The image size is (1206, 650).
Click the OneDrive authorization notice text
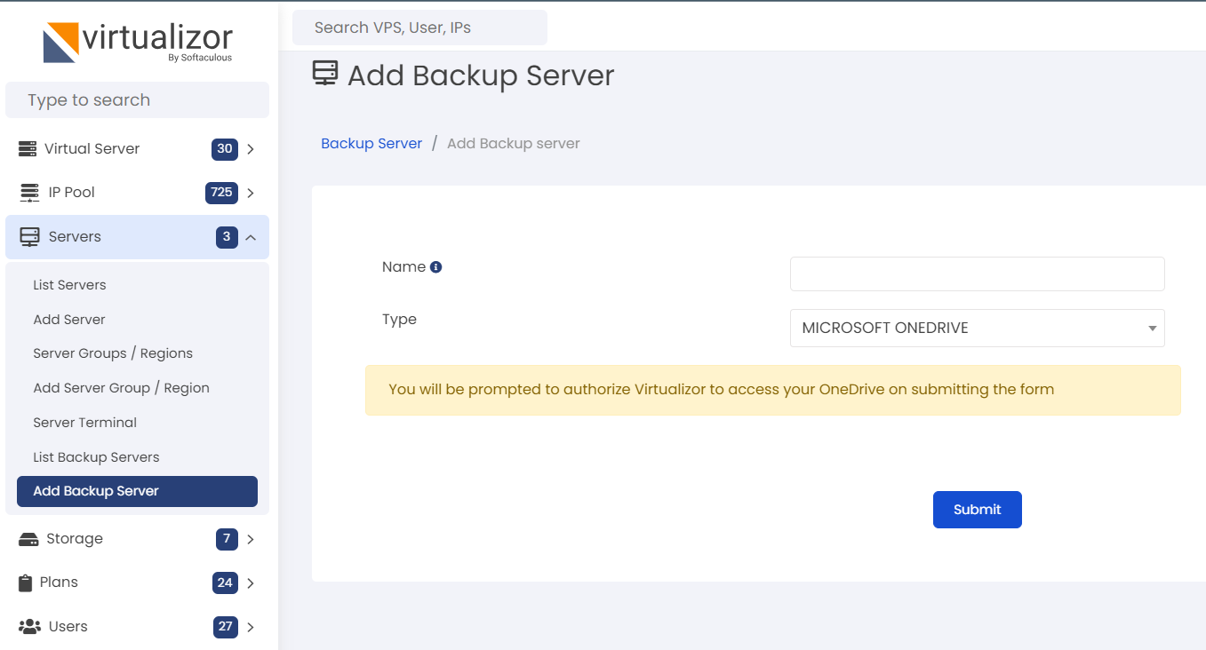click(x=722, y=390)
